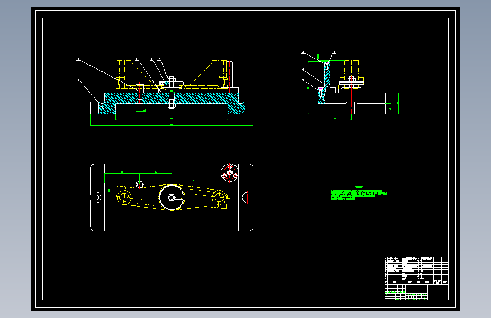
Task: Click the left U-slot of the base plate
Action: [96, 197]
